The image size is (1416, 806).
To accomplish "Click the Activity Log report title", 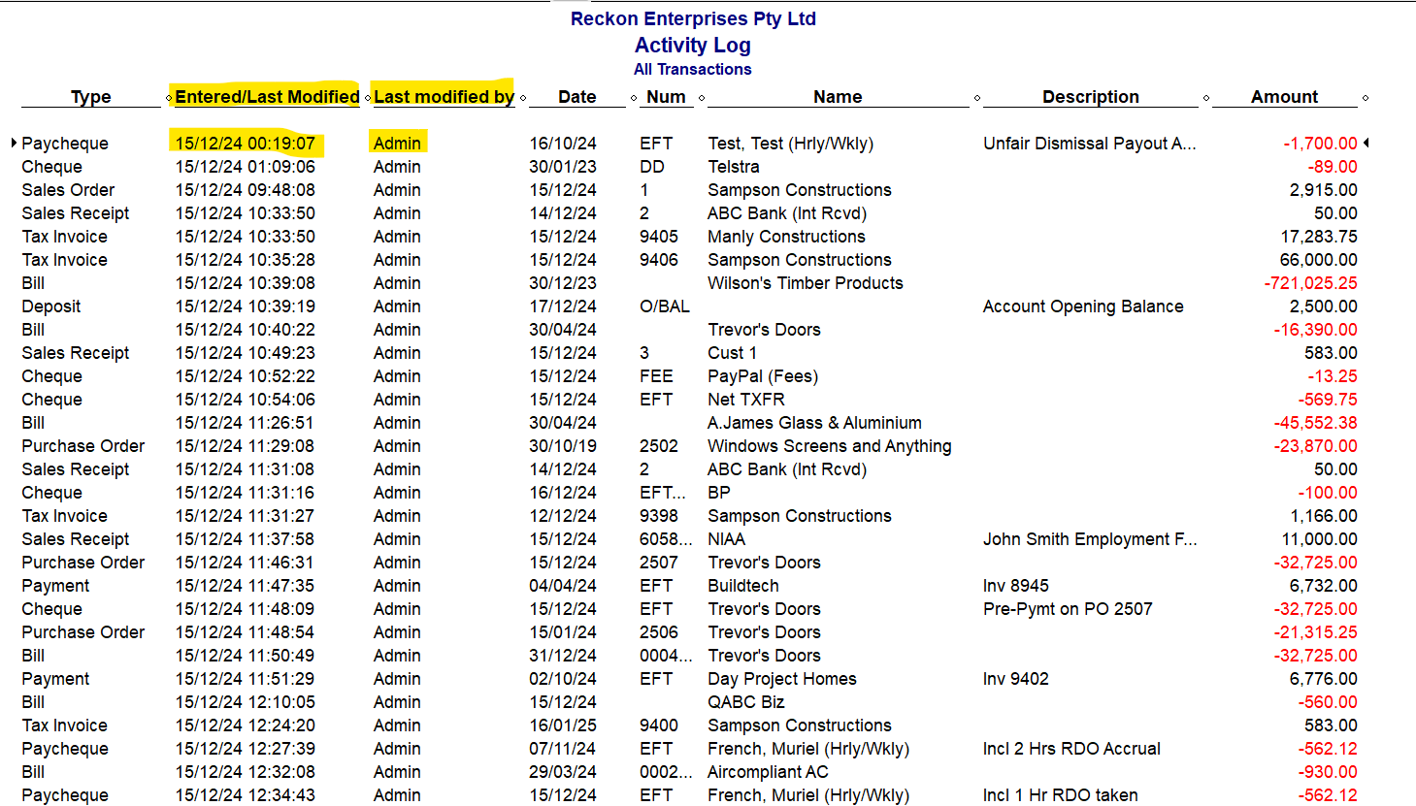I will coord(693,45).
